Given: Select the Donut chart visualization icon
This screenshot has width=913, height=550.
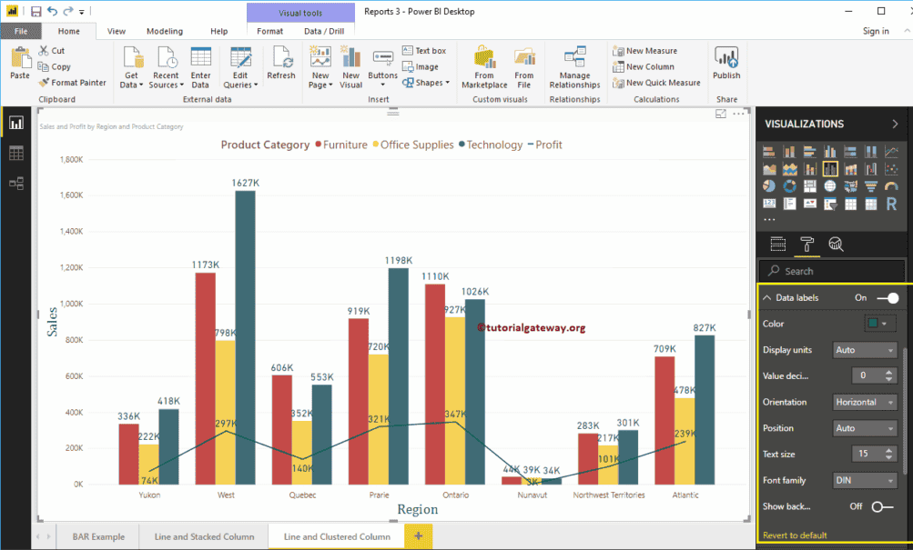Looking at the screenshot, I should pyautogui.click(x=790, y=185).
